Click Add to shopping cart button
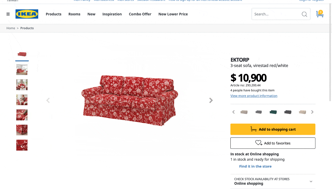The height and width of the screenshot is (189, 332). 273,129
